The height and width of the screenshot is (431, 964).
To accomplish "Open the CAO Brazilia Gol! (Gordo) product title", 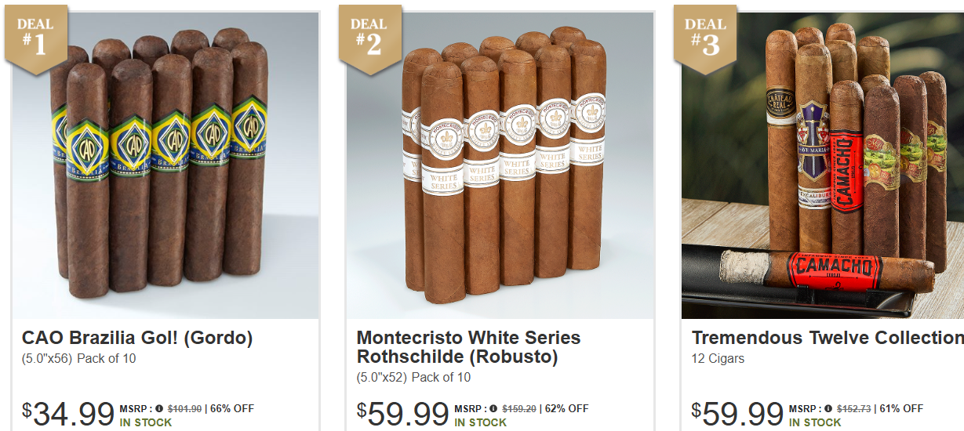I will click(x=137, y=339).
